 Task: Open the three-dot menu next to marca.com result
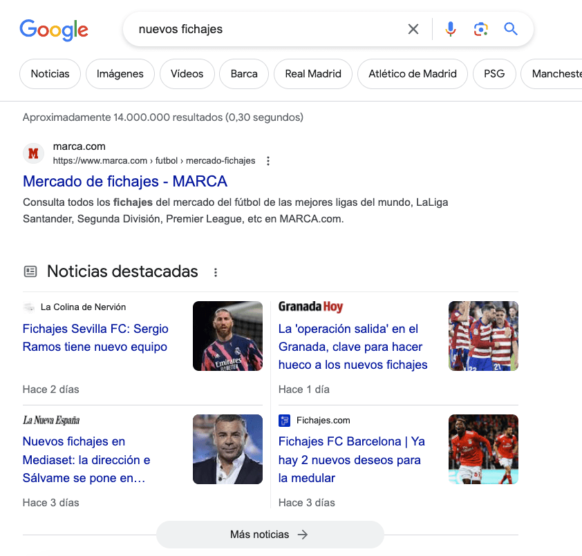(x=267, y=160)
